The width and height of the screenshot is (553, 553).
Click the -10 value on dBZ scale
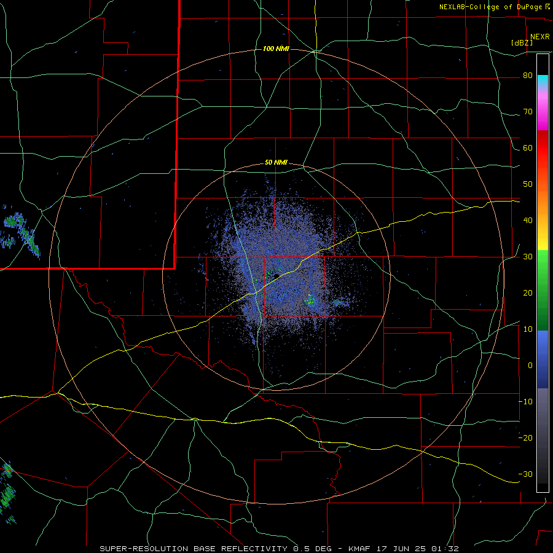[x=525, y=402]
